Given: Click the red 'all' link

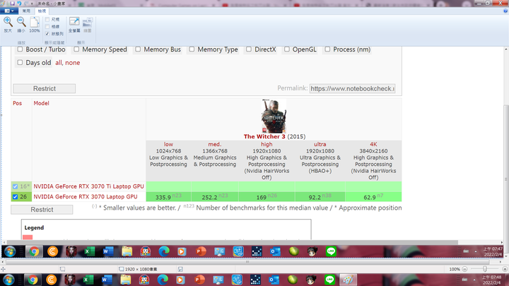Looking at the screenshot, I should click(58, 63).
